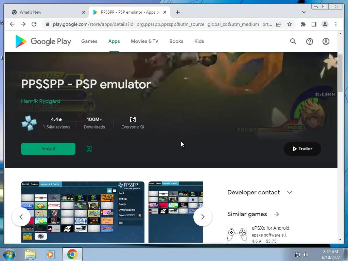348x261 pixels.
Task: Open the Help Center question mark icon
Action: (x=309, y=41)
